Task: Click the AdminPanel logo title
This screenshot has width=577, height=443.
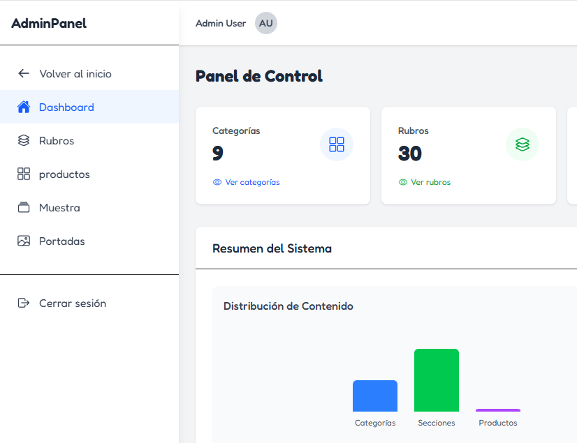Action: [x=49, y=23]
